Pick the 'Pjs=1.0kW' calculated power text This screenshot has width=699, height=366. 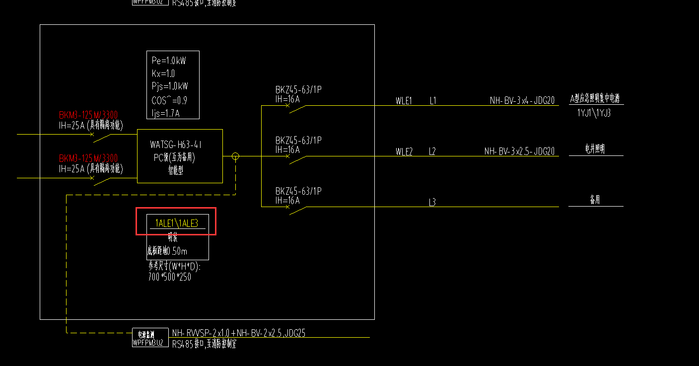(x=170, y=87)
